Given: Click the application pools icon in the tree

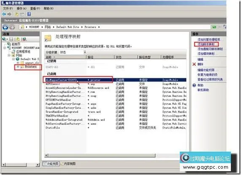Looking at the screenshot, I should point(14,52).
